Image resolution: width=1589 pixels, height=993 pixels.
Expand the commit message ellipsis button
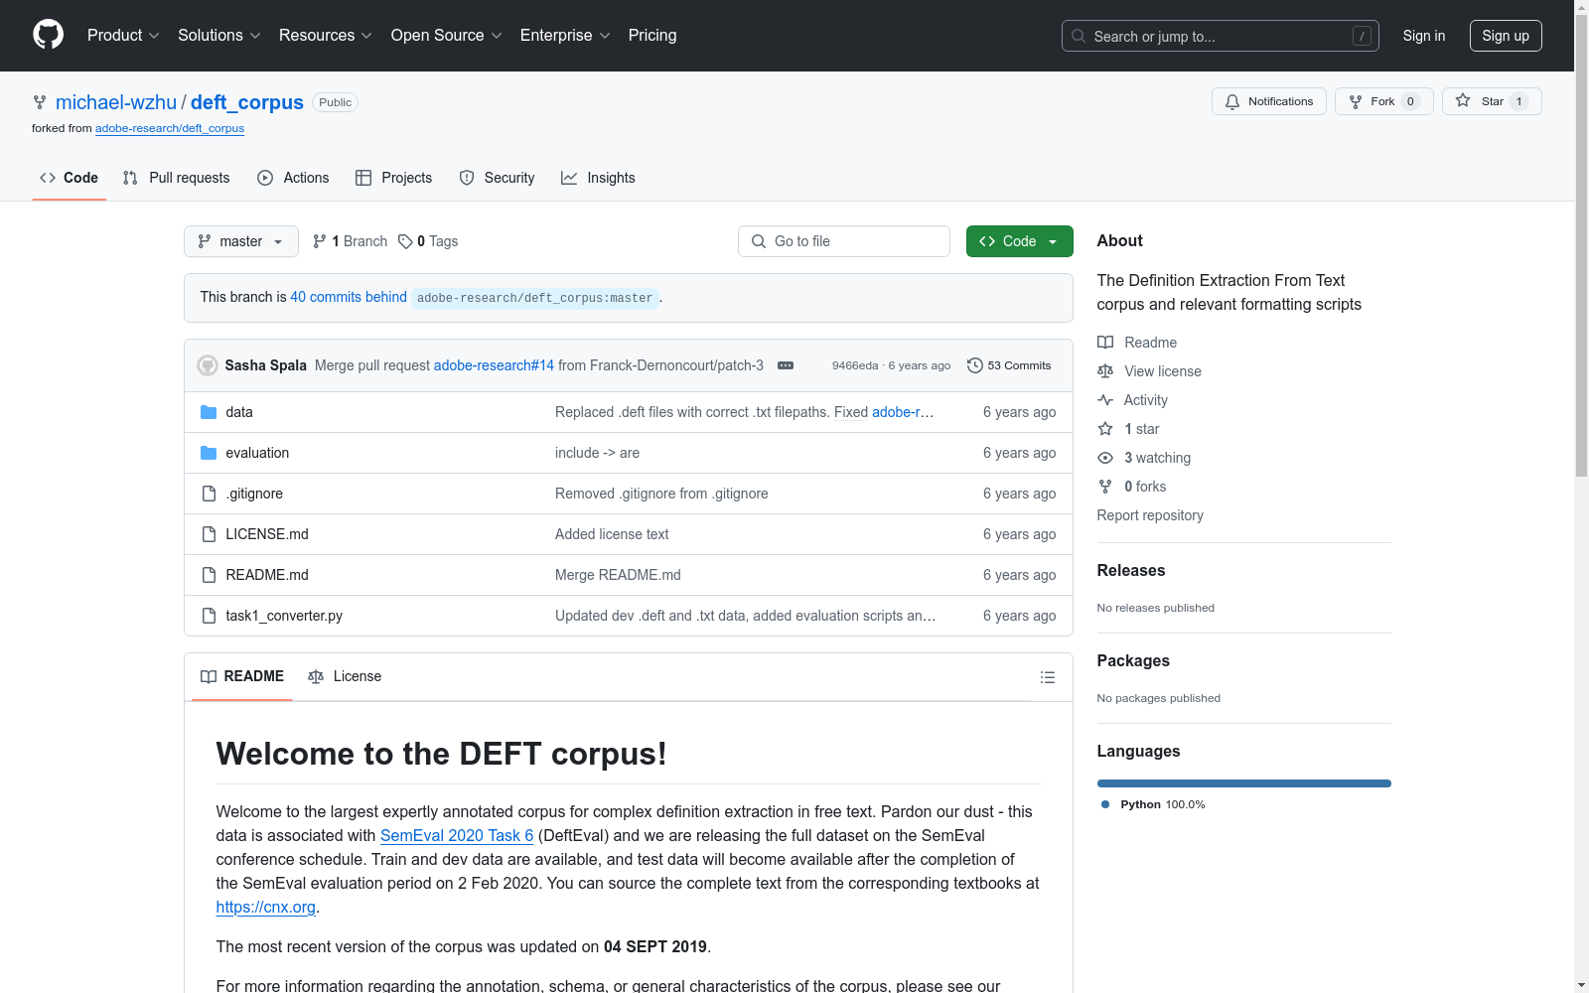click(x=786, y=365)
